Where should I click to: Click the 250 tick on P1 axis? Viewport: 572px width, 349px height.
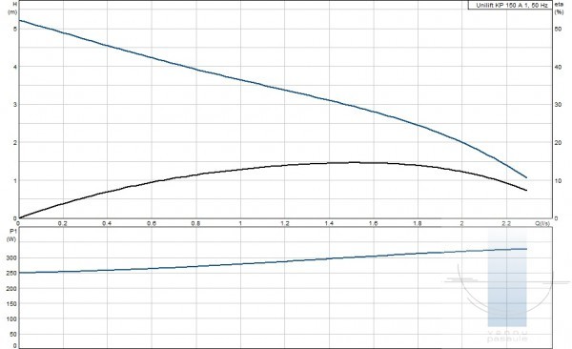pyautogui.click(x=12, y=273)
